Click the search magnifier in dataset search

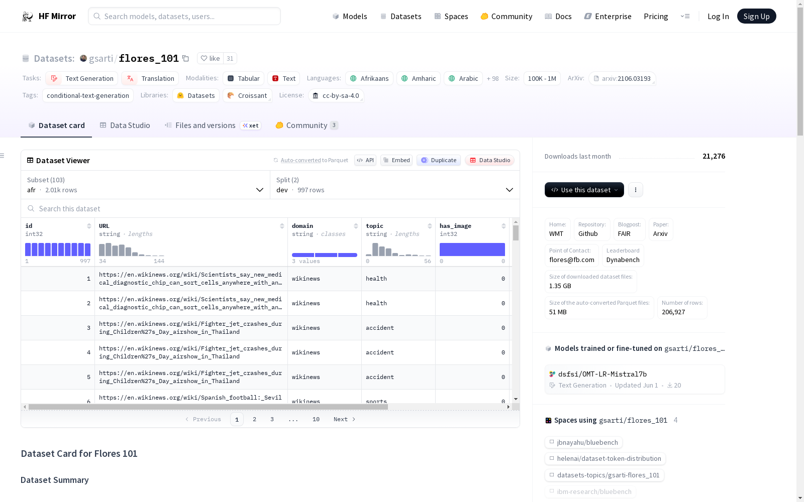31,209
